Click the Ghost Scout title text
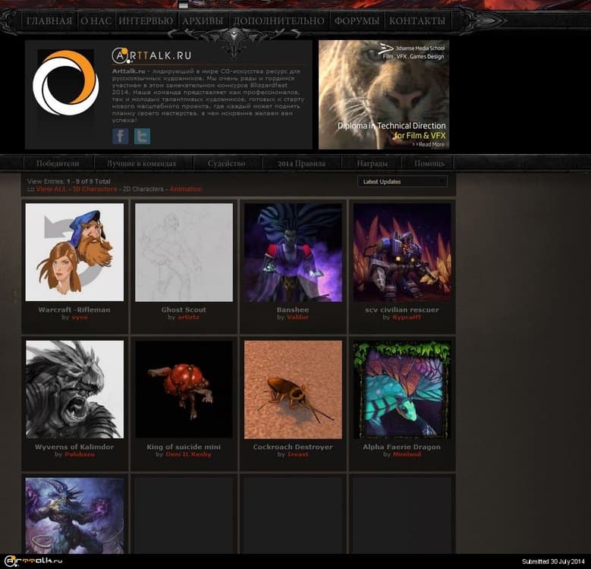591x569 pixels. point(184,310)
